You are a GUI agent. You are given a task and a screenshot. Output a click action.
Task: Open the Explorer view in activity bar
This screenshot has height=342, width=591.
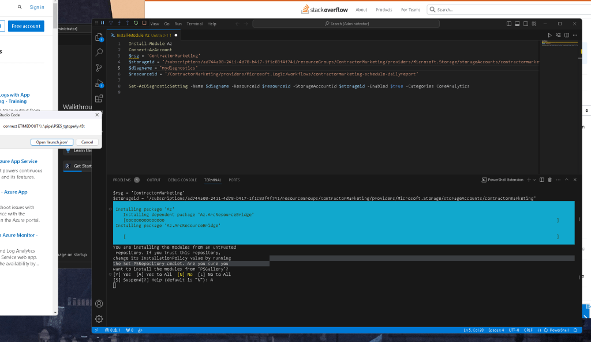99,37
